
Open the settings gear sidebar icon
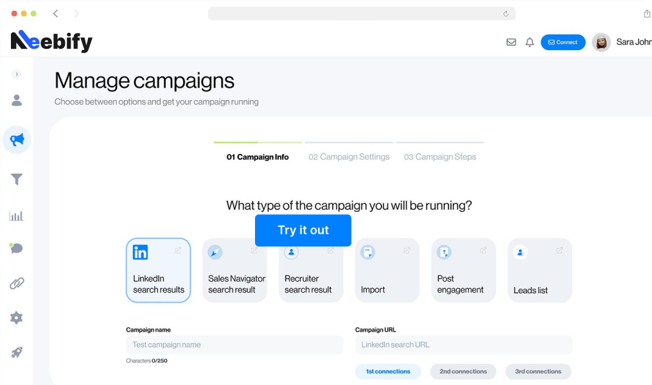17,318
